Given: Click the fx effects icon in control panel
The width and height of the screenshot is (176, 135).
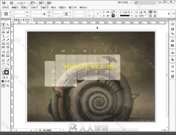Looking at the screenshot, I should [x=145, y=12].
